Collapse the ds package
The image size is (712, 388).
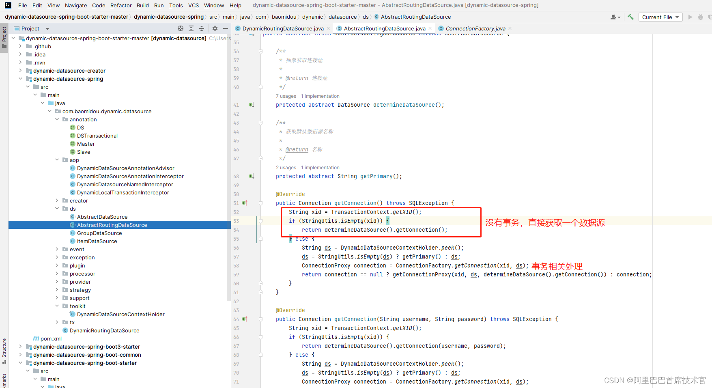pos(57,209)
